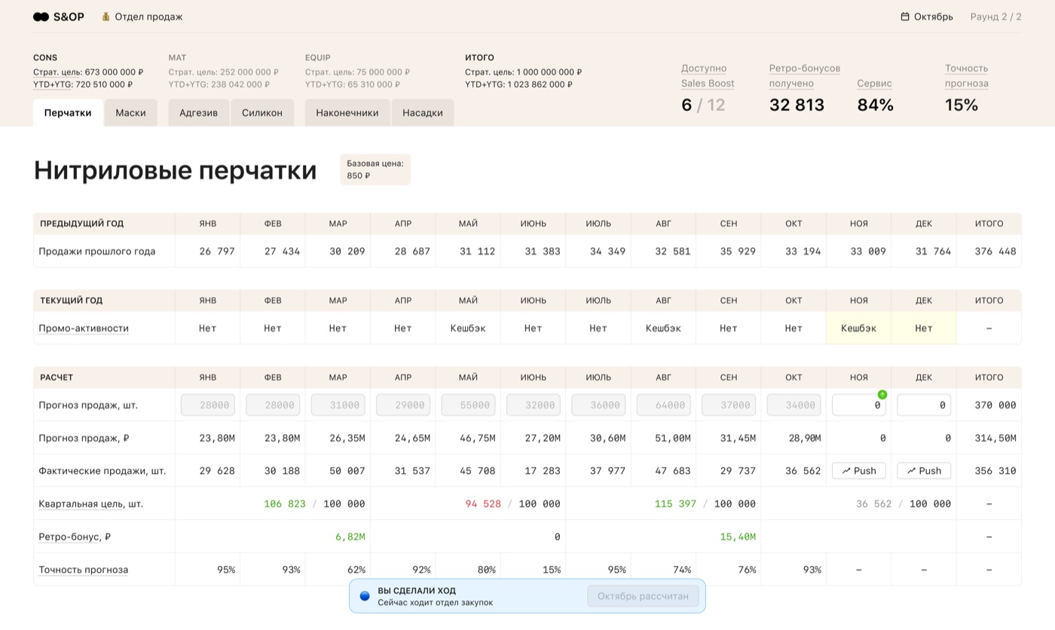Click the Раунд 2 / 2 indicator
1055x630 pixels.
pos(995,17)
